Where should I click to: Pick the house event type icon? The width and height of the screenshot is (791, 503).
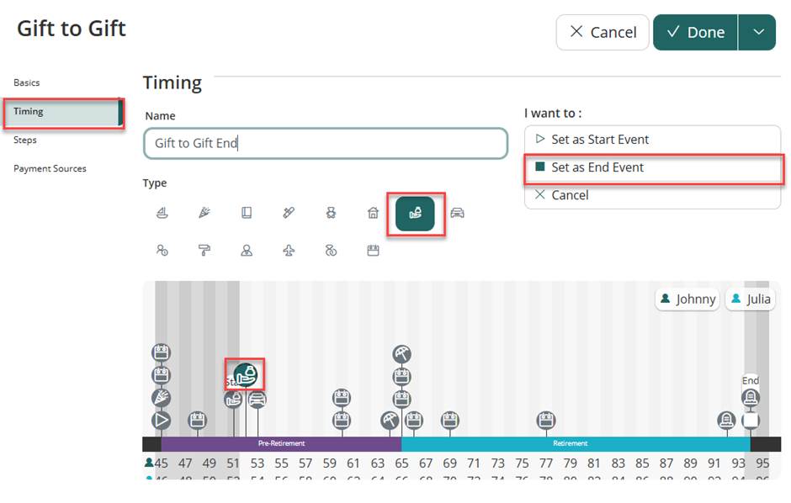click(x=373, y=213)
